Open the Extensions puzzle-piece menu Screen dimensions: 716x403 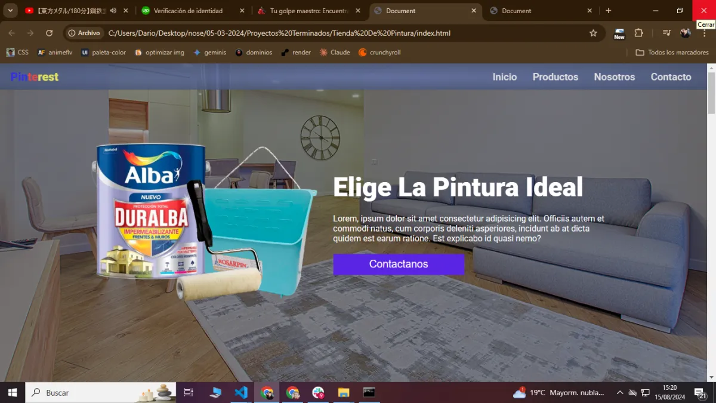point(638,33)
